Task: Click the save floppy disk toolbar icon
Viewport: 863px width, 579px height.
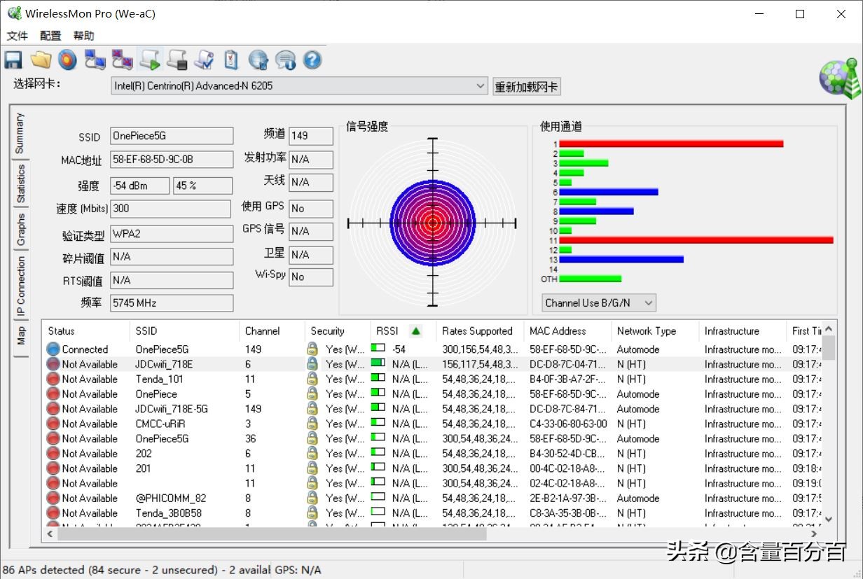Action: coord(13,60)
